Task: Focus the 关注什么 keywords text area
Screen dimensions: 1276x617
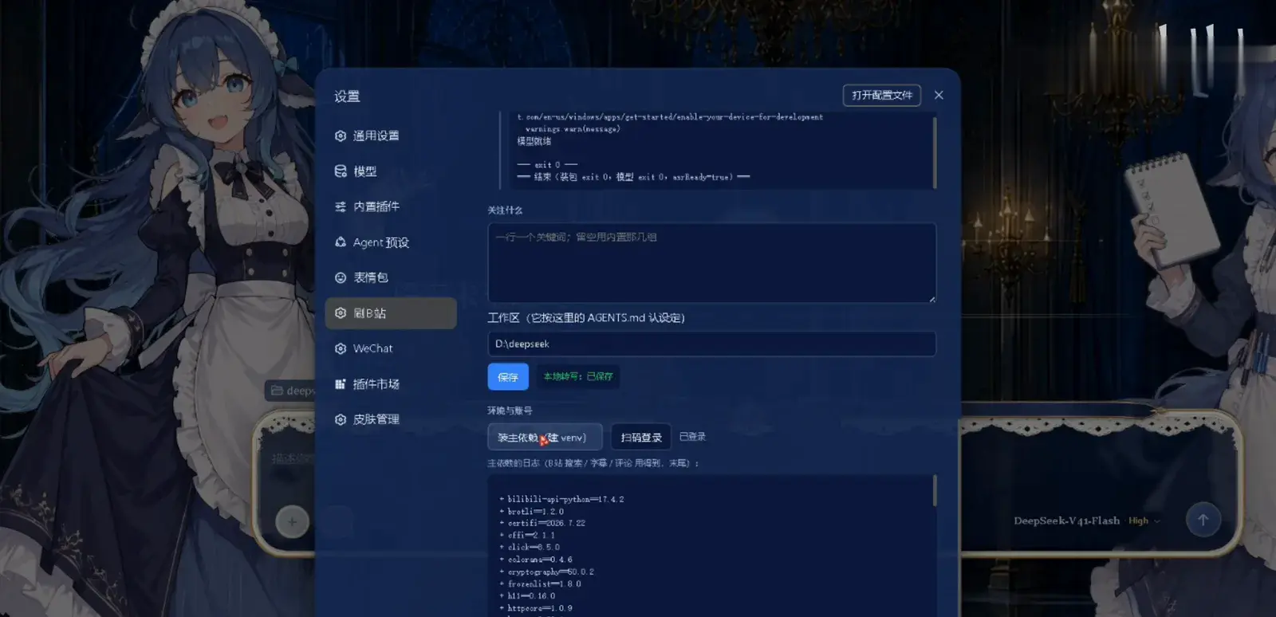Action: click(711, 263)
